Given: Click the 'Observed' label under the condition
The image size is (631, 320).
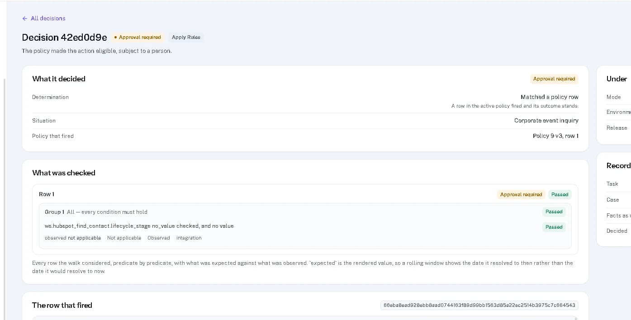Looking at the screenshot, I should [x=159, y=238].
